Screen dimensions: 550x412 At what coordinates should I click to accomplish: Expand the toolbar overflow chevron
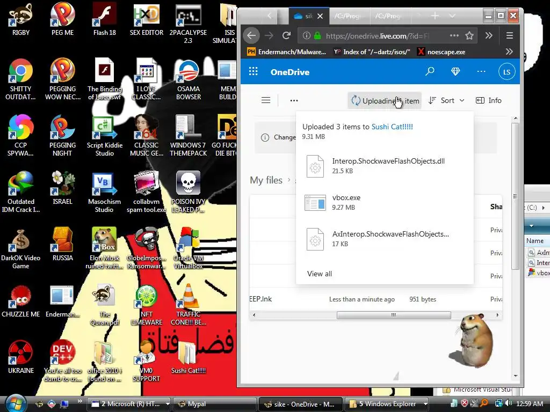489,35
